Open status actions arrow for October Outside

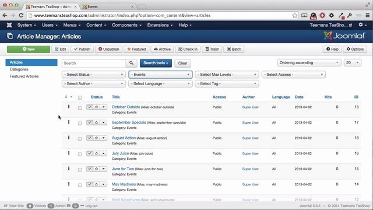pyautogui.click(x=104, y=107)
